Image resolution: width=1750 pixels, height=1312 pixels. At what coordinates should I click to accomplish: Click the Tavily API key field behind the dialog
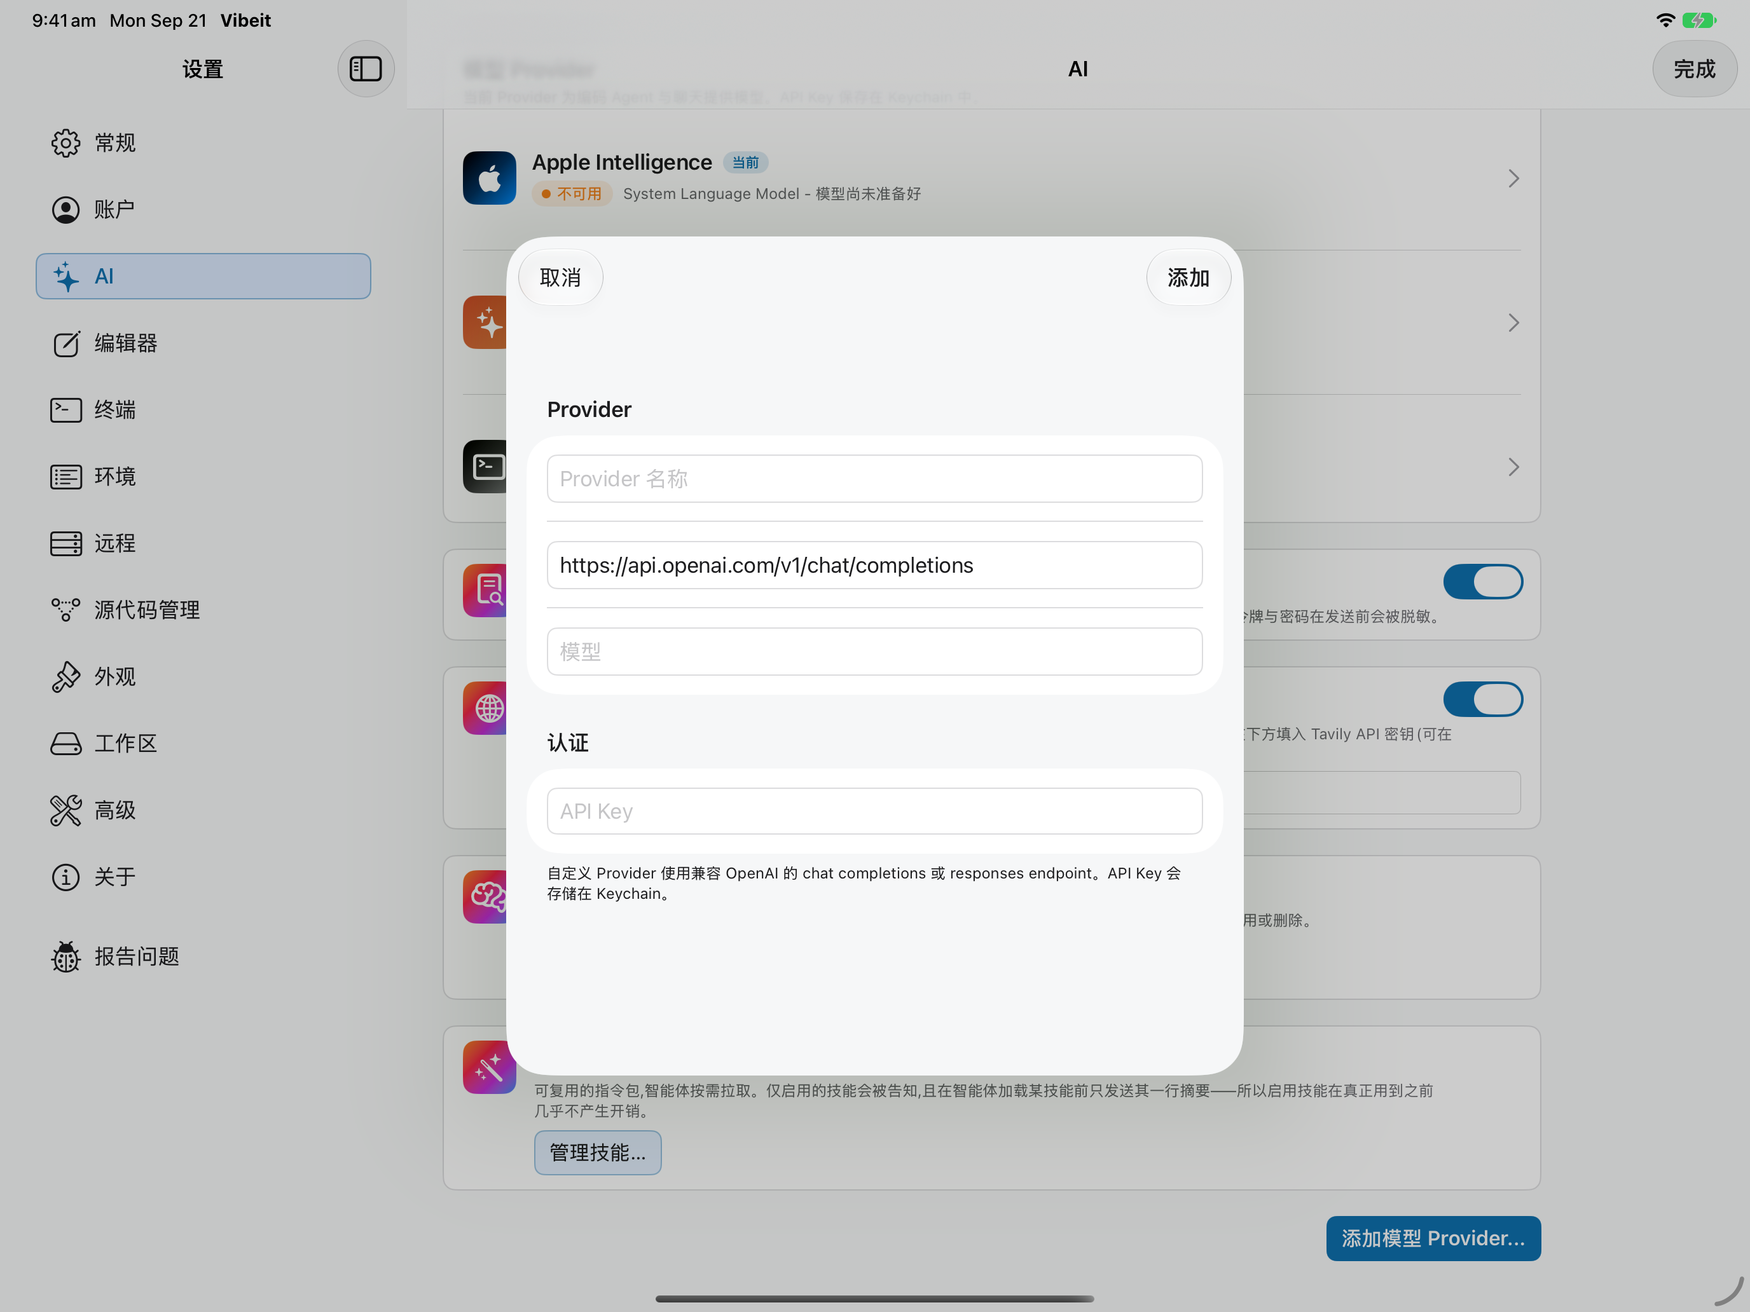tap(1381, 793)
